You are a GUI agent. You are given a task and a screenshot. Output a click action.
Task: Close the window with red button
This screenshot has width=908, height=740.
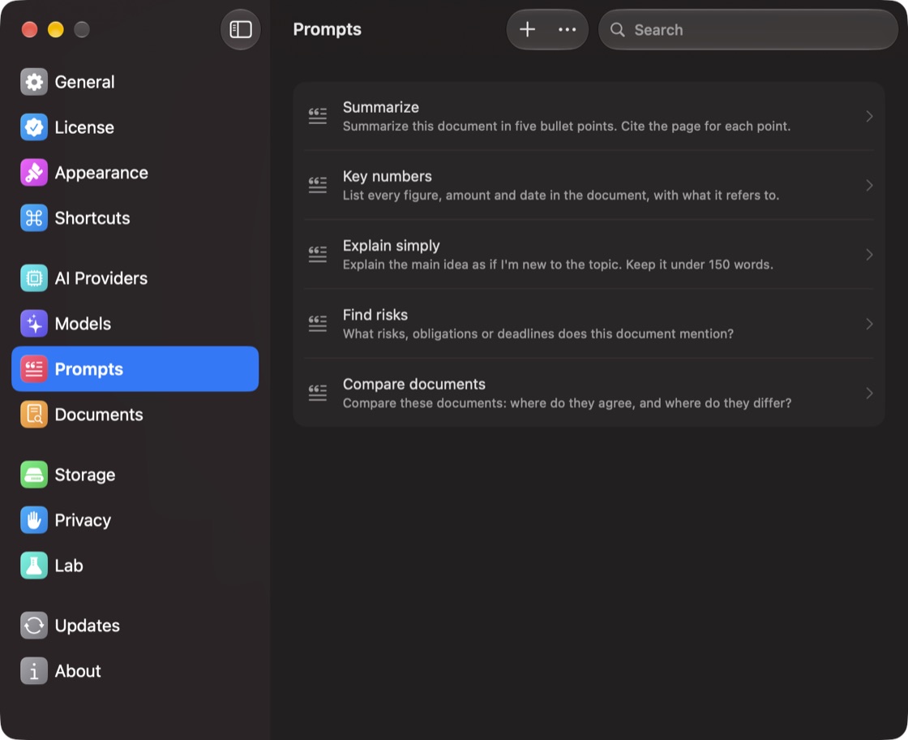(x=29, y=29)
